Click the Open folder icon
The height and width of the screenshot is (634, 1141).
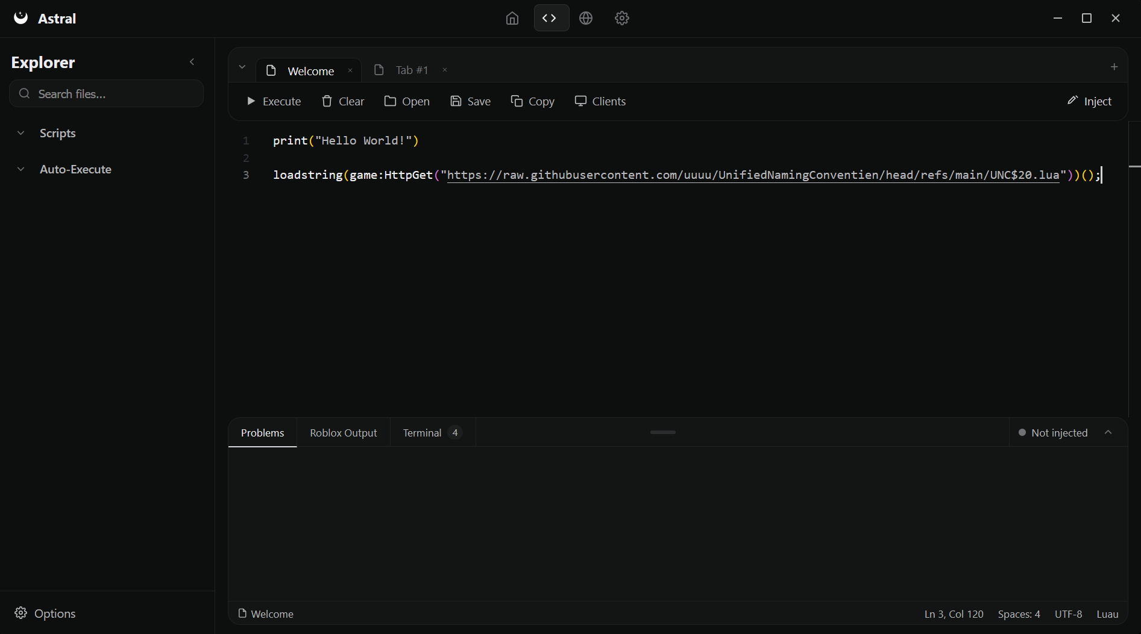click(390, 101)
